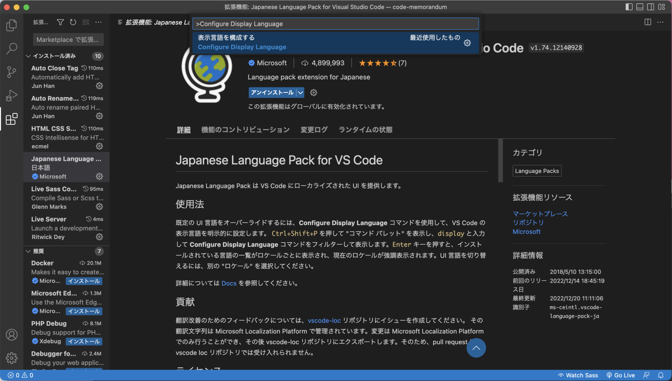This screenshot has height=381, width=672.
Task: Open the Accounts icon at the bottom left
Action: (x=12, y=334)
